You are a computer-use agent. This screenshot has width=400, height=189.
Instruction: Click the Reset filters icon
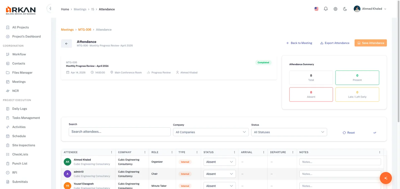344,133
